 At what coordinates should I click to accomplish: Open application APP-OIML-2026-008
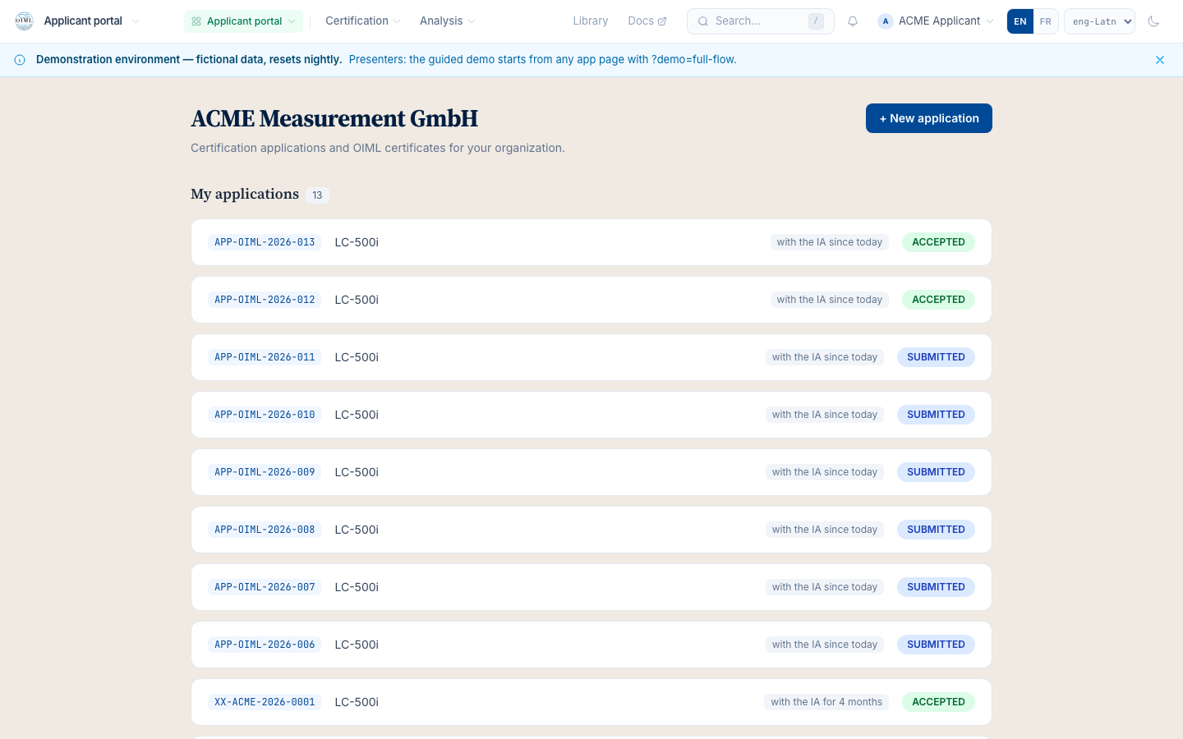(591, 530)
